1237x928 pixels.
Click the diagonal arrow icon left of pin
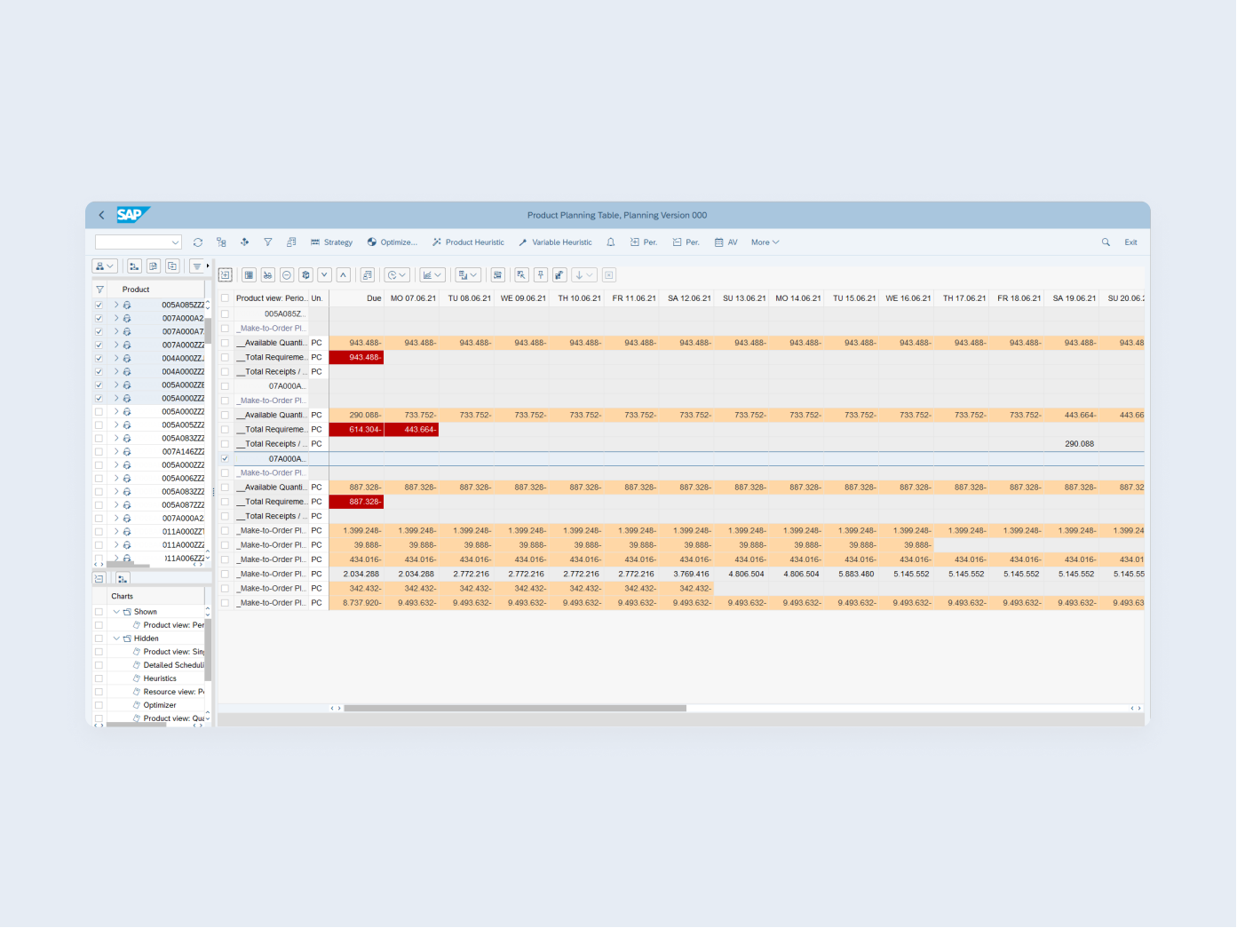[x=521, y=275]
